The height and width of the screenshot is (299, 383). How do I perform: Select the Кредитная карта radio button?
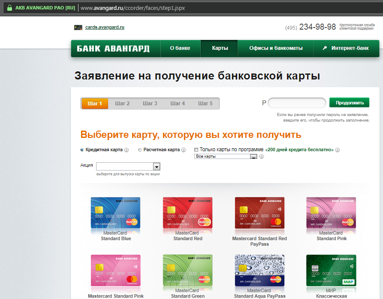click(x=82, y=150)
